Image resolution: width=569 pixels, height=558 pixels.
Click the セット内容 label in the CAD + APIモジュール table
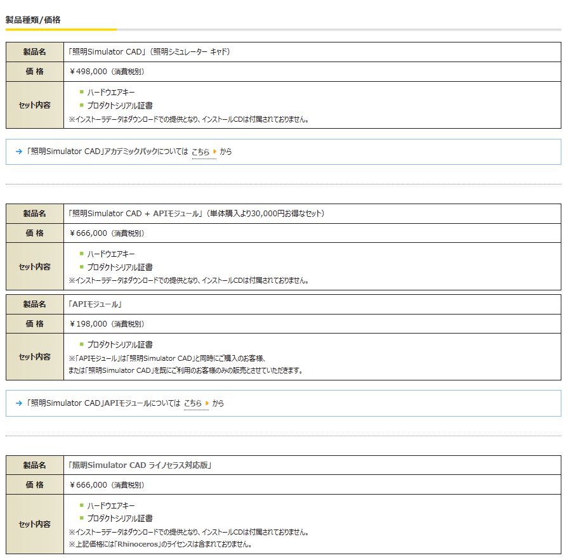[35, 267]
